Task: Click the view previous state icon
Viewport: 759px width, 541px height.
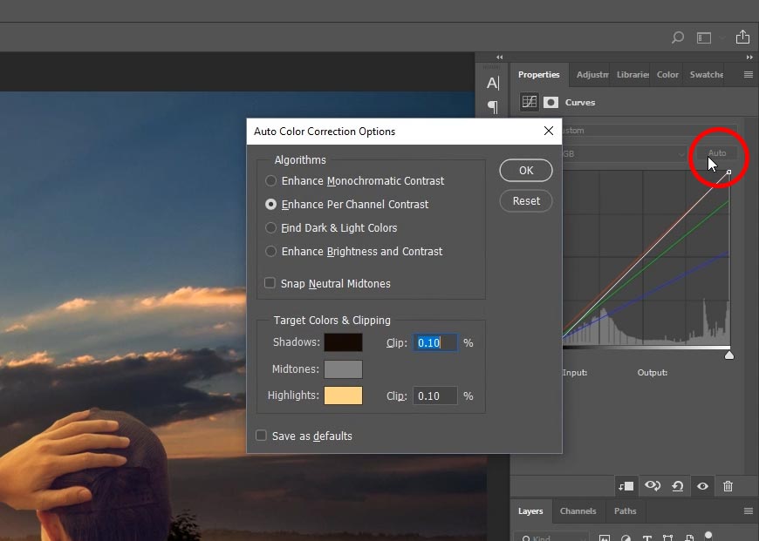Action: 653,485
